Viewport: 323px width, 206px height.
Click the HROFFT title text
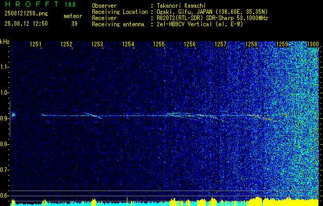32,4
